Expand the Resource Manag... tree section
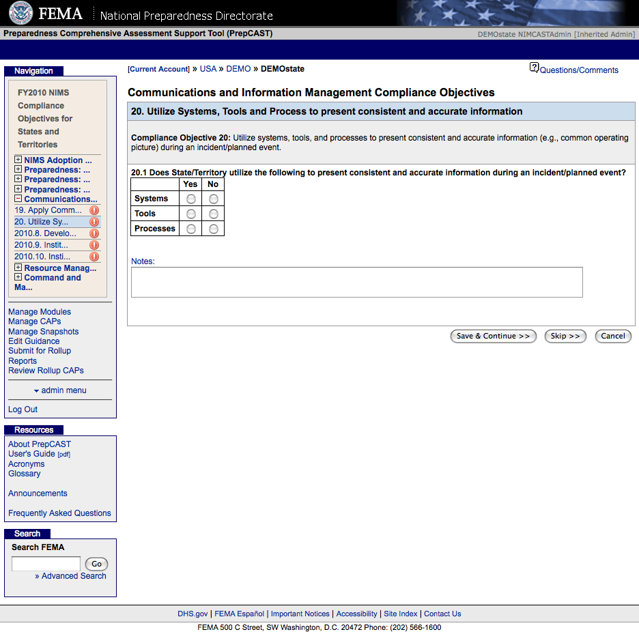The height and width of the screenshot is (632, 639). pyautogui.click(x=18, y=268)
